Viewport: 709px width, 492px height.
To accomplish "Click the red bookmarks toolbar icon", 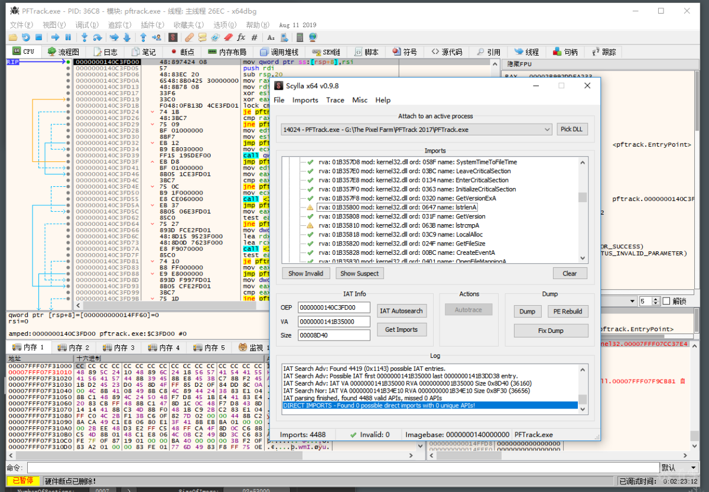I will (x=228, y=37).
